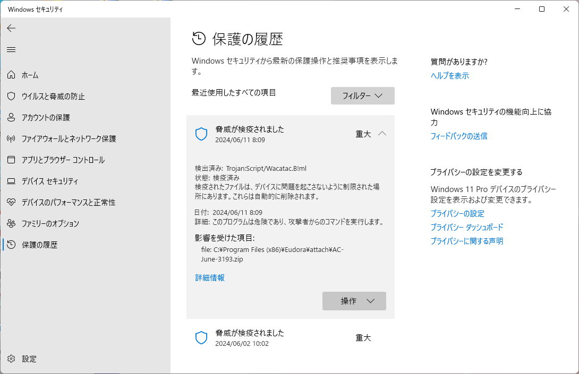Maximize the Windows Security window

click(542, 9)
